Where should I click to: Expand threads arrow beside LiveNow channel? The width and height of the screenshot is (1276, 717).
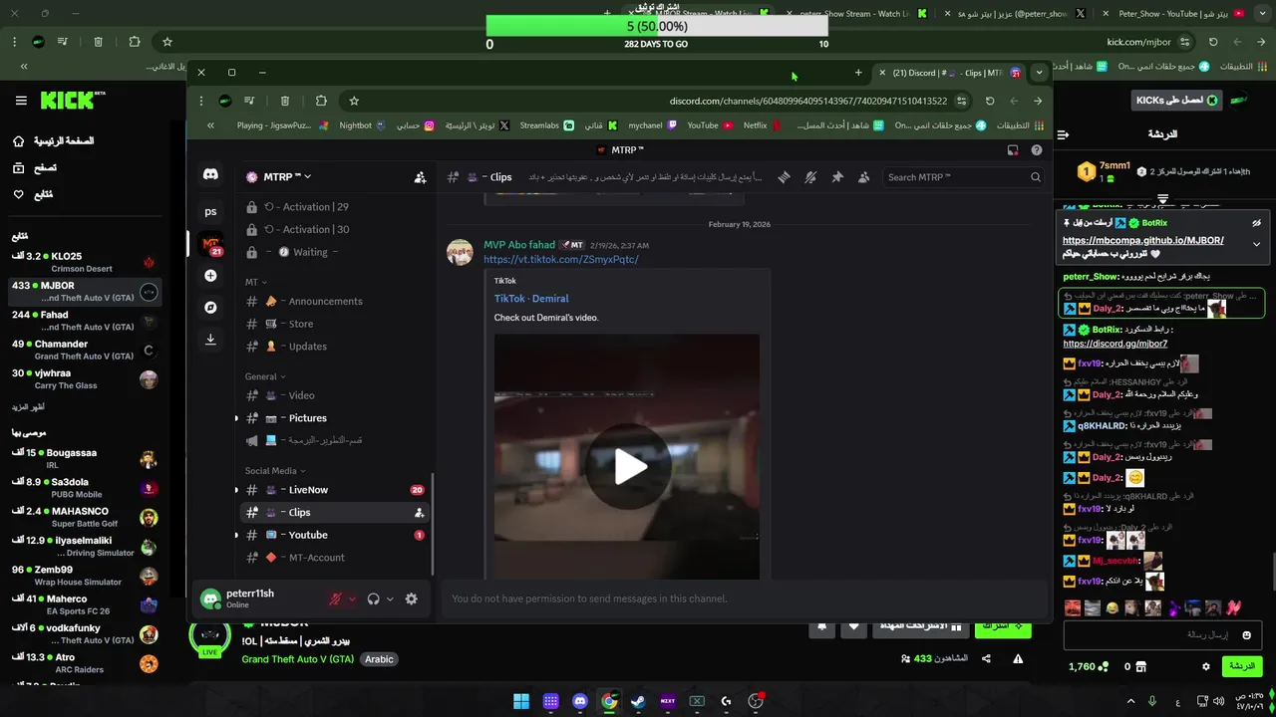click(x=236, y=490)
